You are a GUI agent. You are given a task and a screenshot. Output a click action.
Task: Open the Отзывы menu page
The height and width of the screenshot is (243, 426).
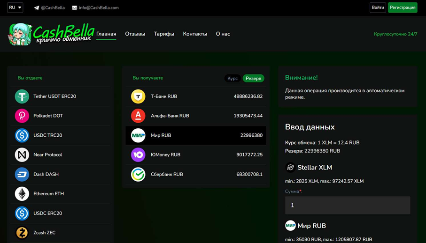click(135, 34)
